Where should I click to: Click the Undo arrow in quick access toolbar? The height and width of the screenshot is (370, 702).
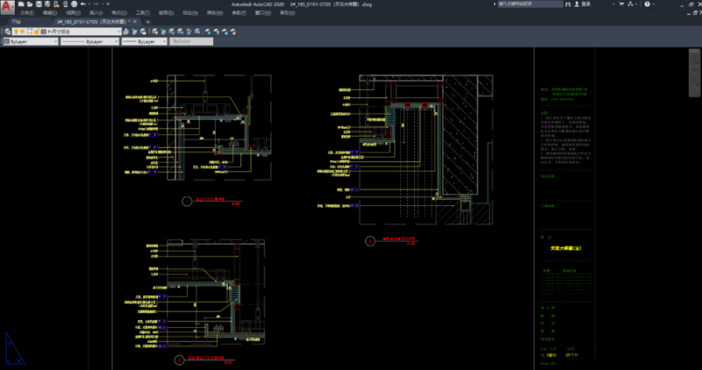pyautogui.click(x=81, y=4)
